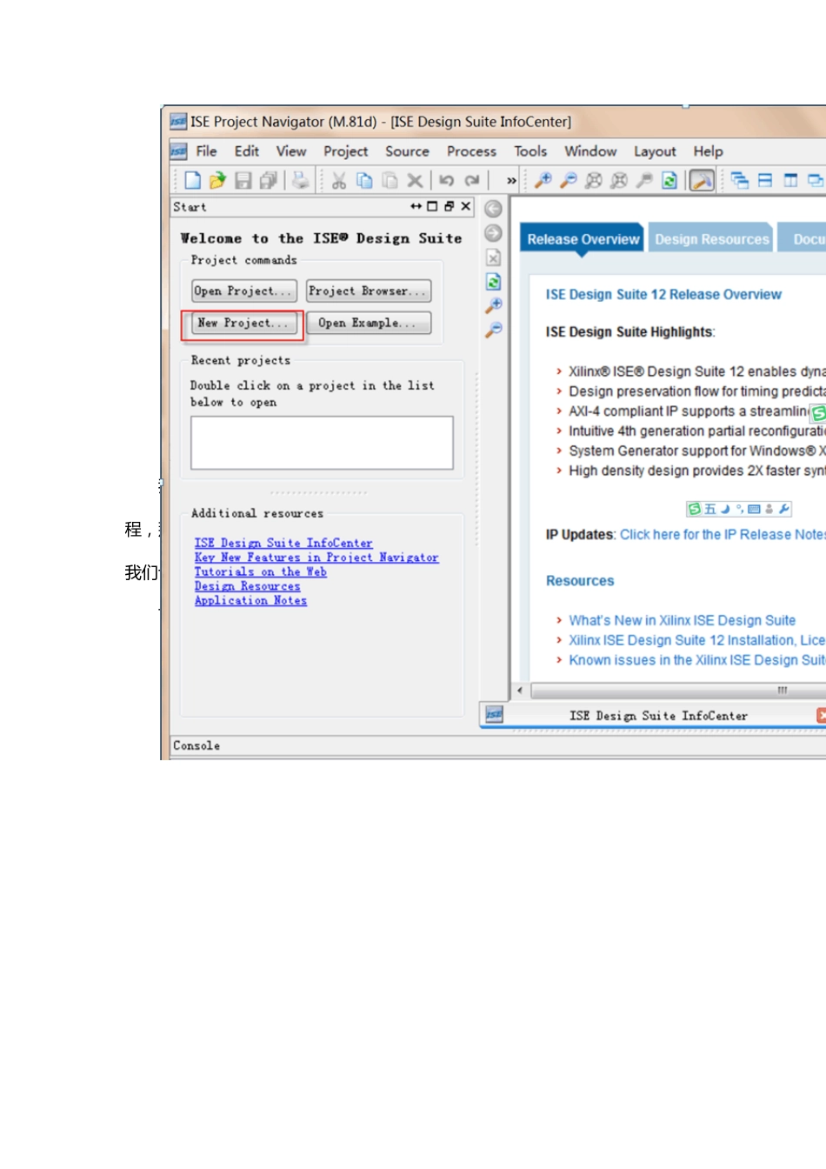Open the Edit menu
Image resolution: width=826 pixels, height=1169 pixels.
tap(247, 151)
